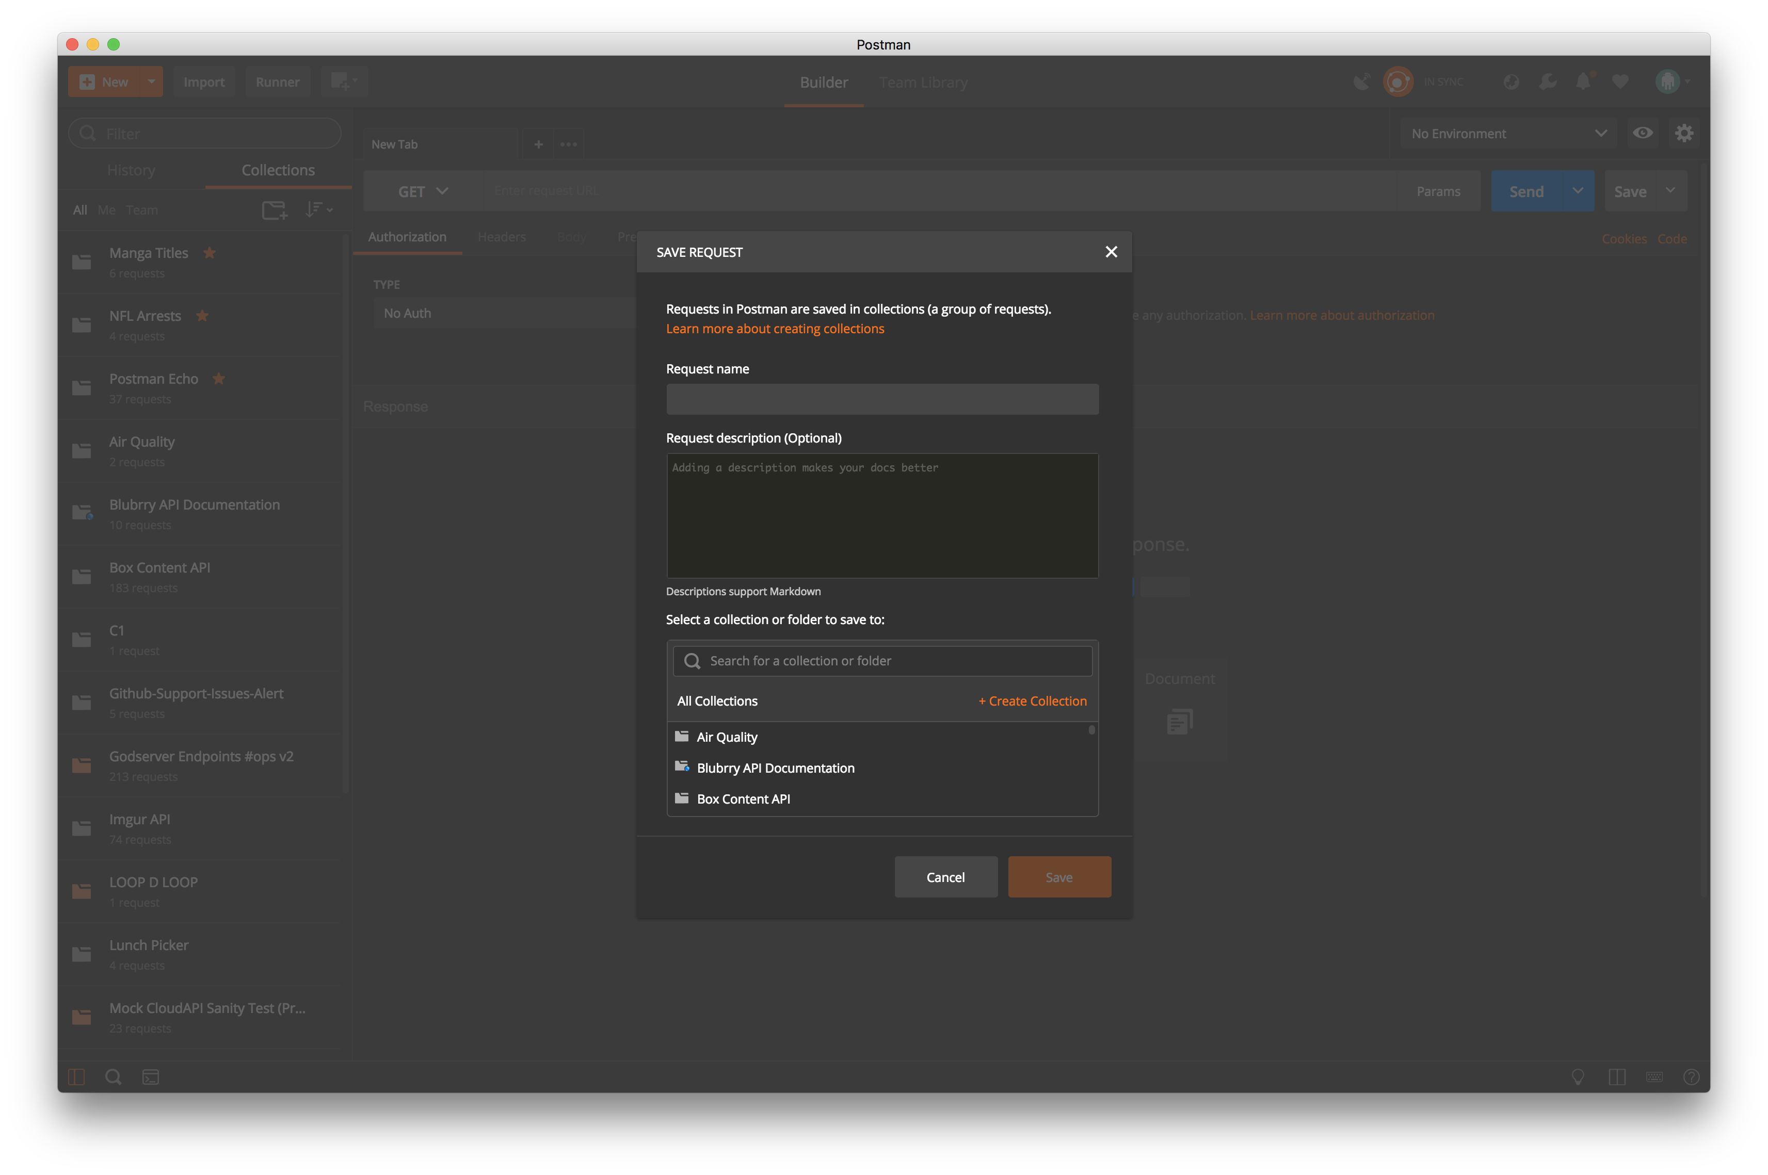Switch to the Team Library tab

pyautogui.click(x=922, y=83)
